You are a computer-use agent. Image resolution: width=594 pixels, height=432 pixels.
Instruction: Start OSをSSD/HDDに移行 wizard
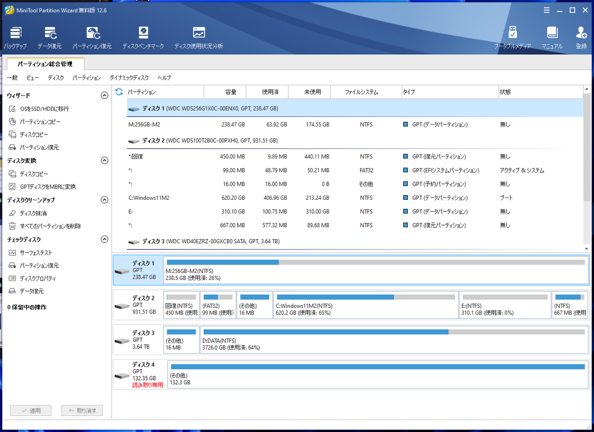[x=39, y=109]
